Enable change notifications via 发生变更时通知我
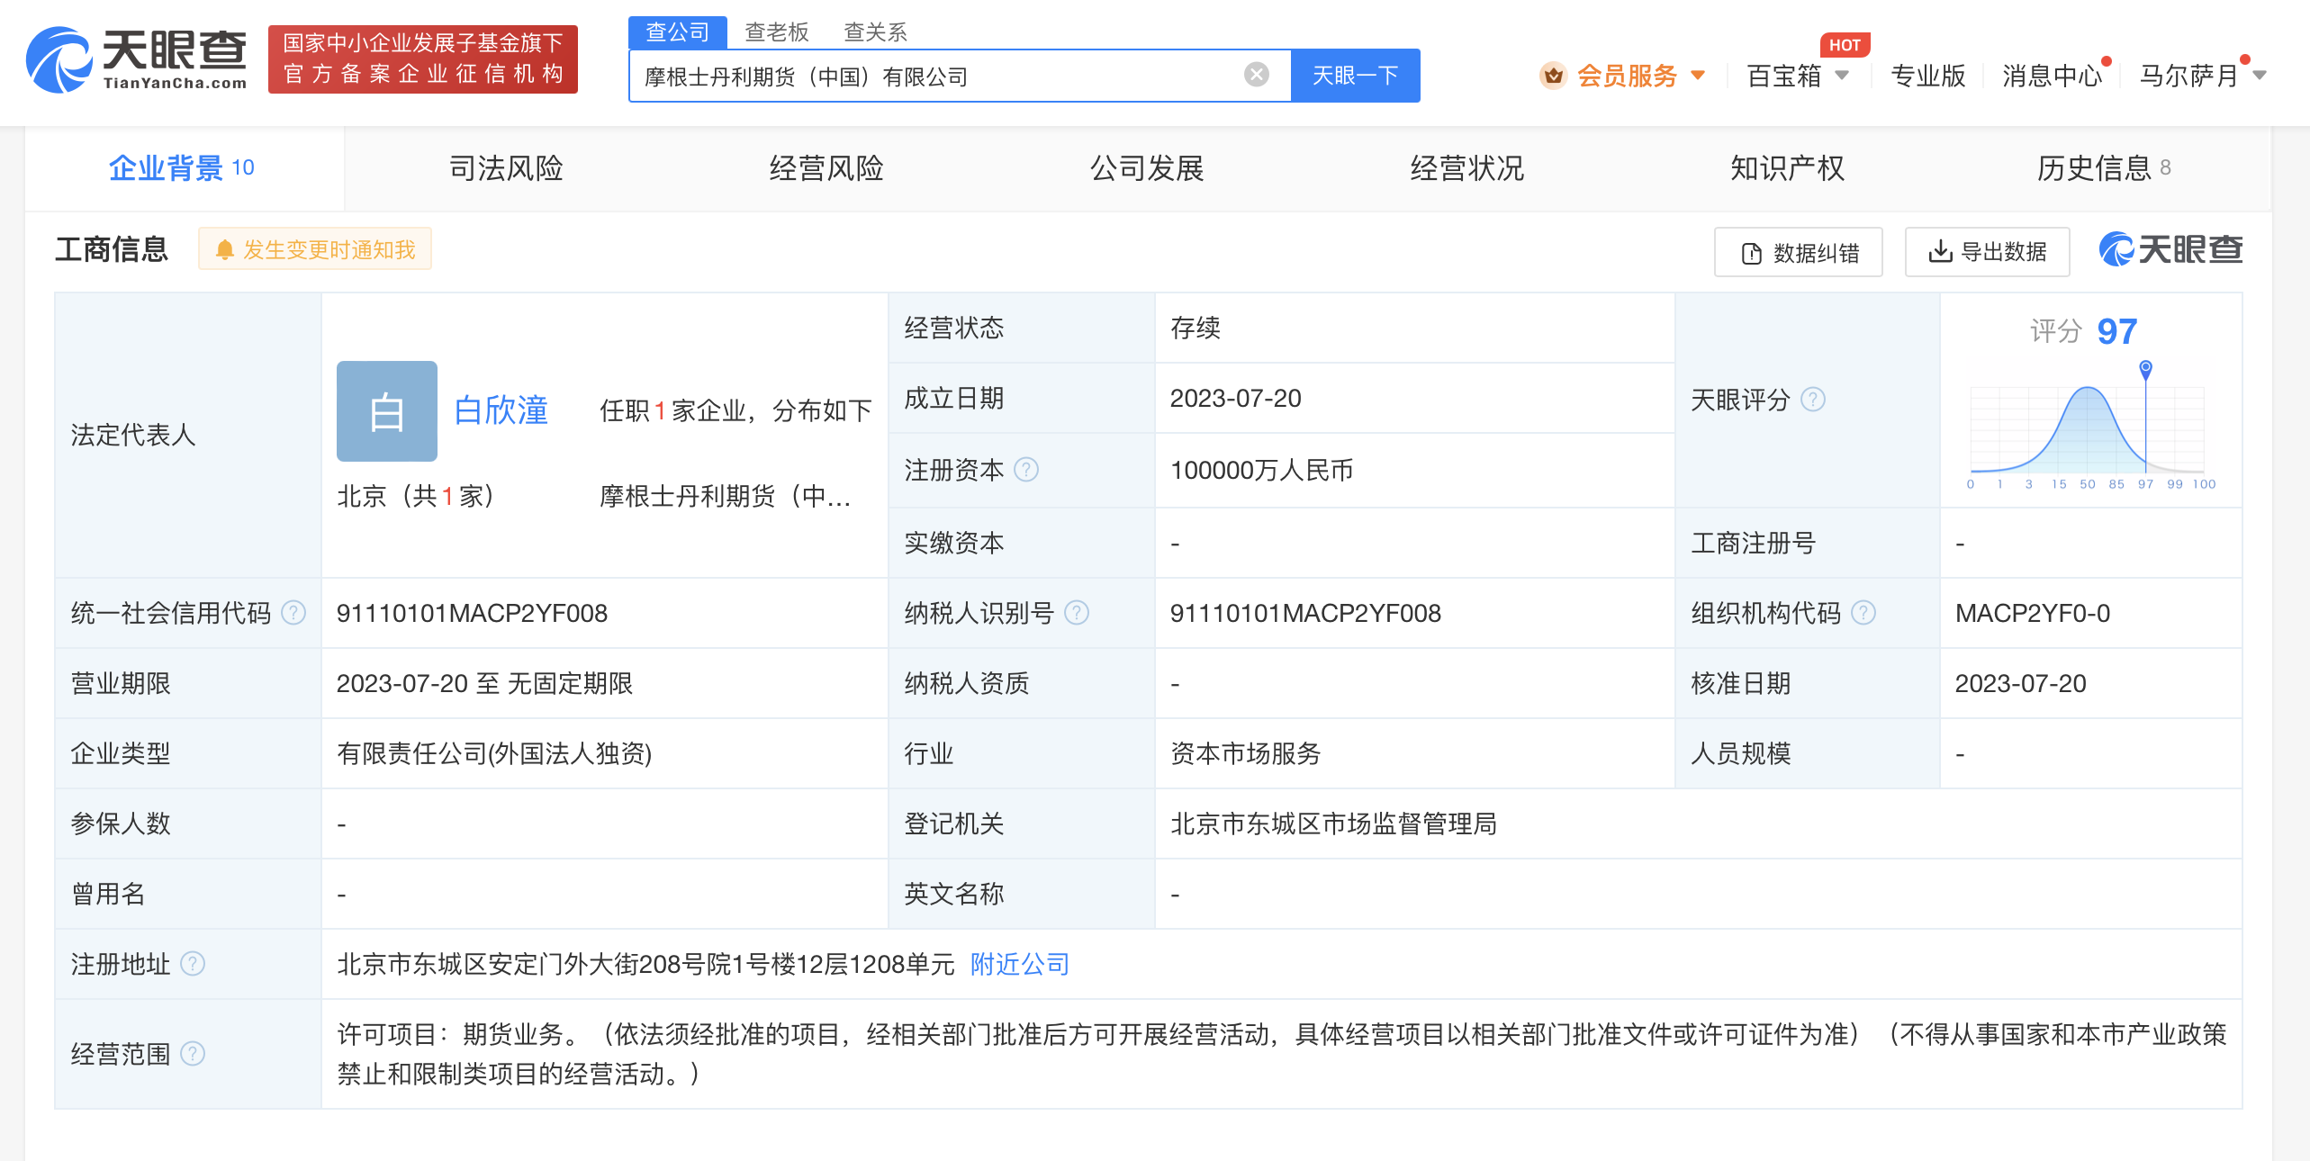This screenshot has width=2310, height=1161. (313, 249)
